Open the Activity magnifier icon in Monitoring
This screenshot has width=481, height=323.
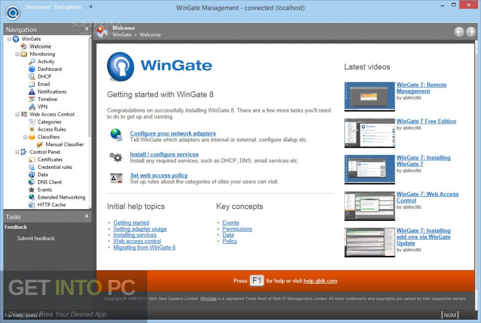tap(31, 61)
